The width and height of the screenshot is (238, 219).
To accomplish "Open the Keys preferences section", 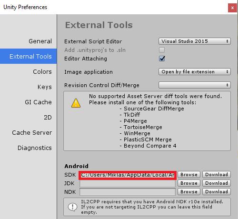I will click(45, 87).
